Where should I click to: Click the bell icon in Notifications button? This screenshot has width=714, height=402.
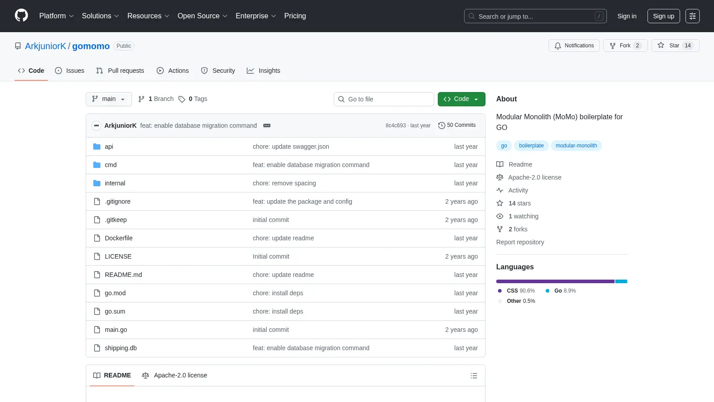click(x=558, y=46)
